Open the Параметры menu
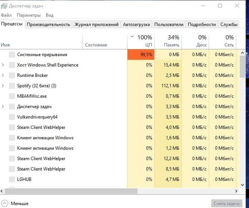249x208 pixels. [x=29, y=15]
